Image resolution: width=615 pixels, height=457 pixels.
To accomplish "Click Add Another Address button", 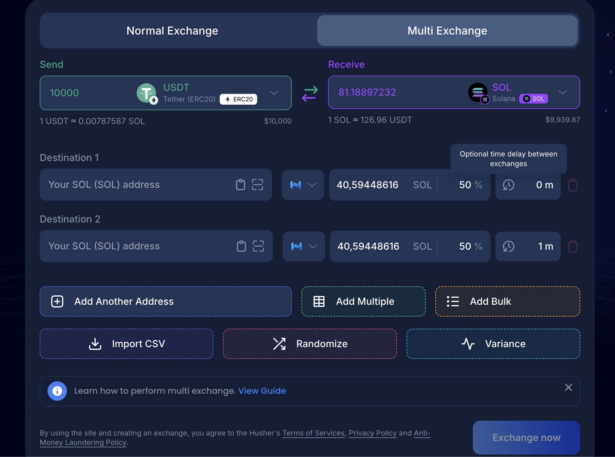I will point(165,301).
